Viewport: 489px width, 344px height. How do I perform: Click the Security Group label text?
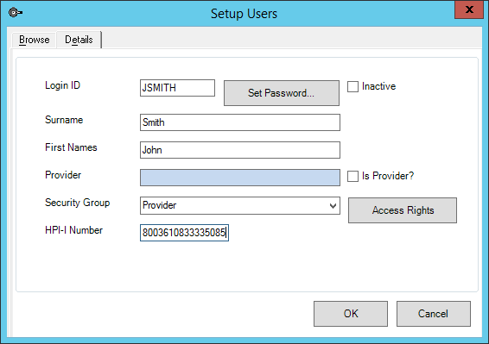[x=78, y=203]
